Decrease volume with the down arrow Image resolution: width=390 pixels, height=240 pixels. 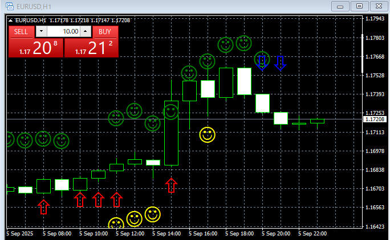pyautogui.click(x=42, y=31)
